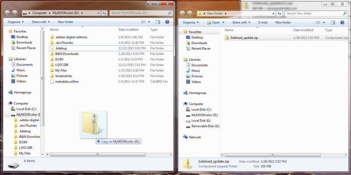
Task: Select DCIM folder in left tree
Action: tap(23, 142)
